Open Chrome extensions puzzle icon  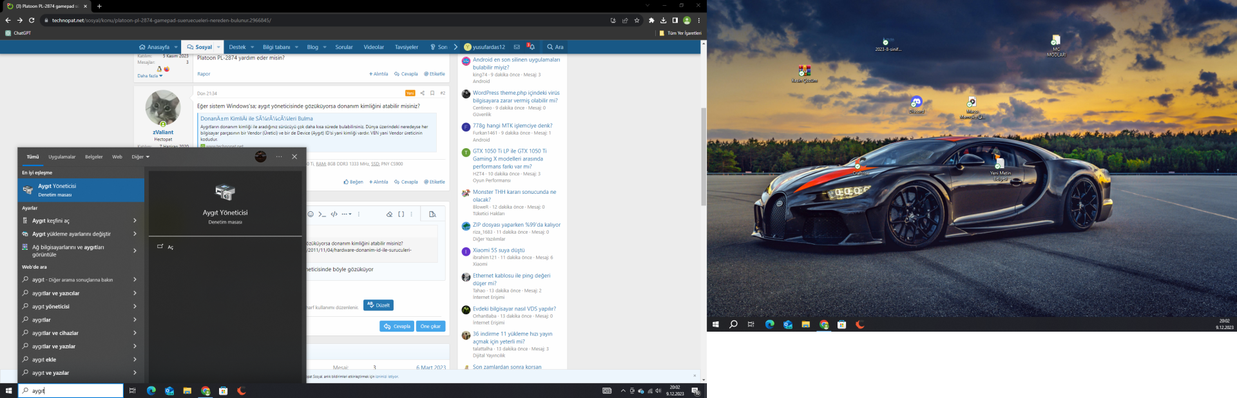click(651, 20)
